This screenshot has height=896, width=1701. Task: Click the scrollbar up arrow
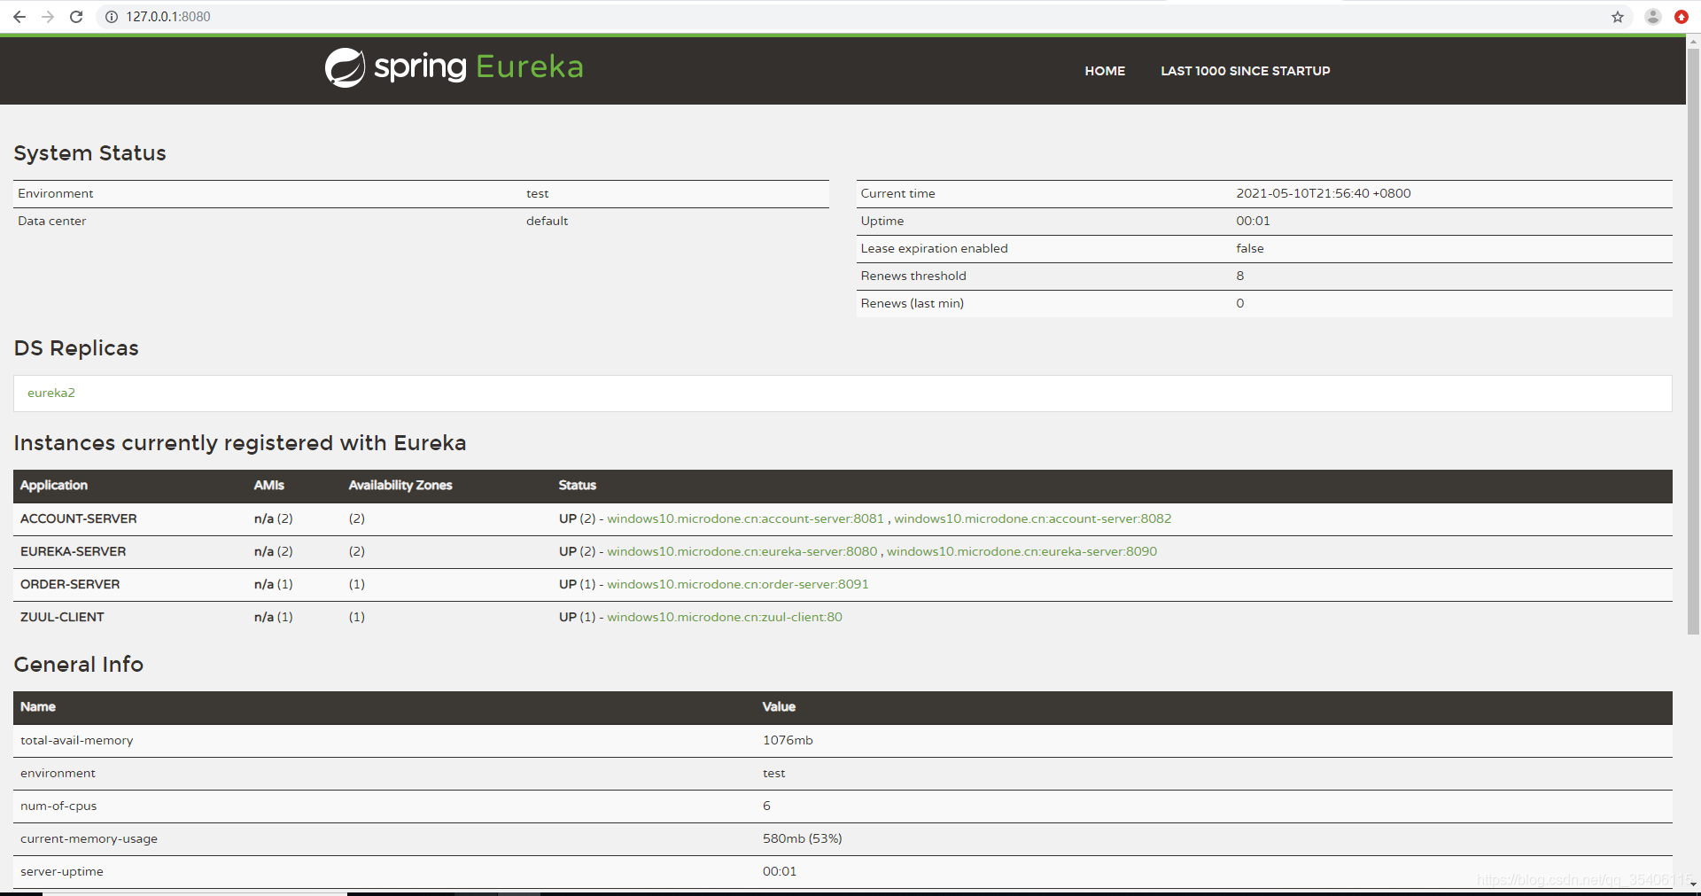pos(1693,40)
